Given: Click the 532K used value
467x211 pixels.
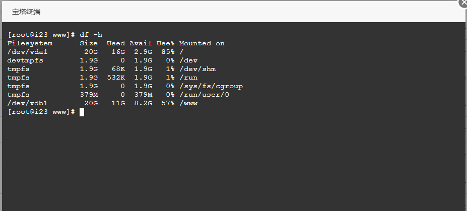Looking at the screenshot, I should pyautogui.click(x=116, y=78).
